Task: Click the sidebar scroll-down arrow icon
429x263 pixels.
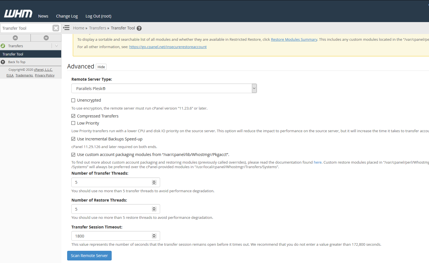Action: (46, 38)
